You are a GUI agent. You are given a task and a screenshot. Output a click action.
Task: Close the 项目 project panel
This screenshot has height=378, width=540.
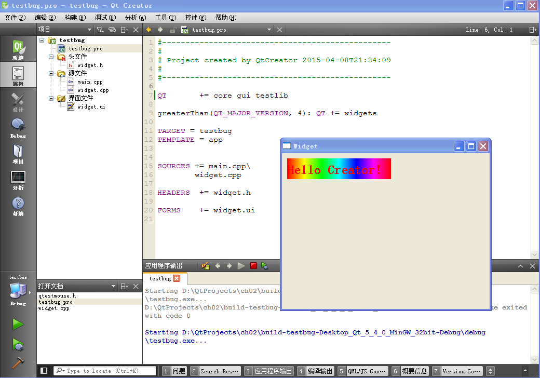[x=136, y=30]
